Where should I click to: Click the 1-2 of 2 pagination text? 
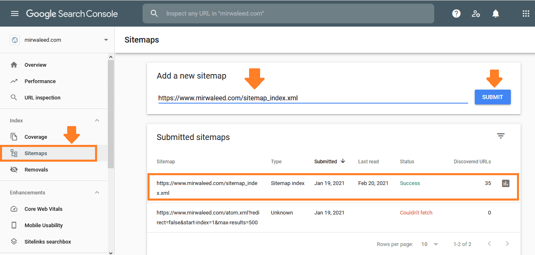462,244
